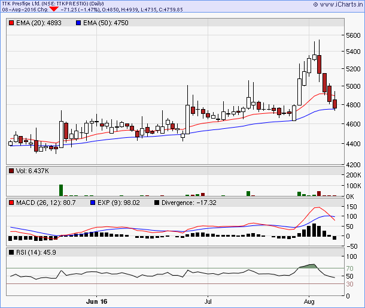Click the black RSI (14) legend swatch
The height and width of the screenshot is (308, 365).
[11, 252]
